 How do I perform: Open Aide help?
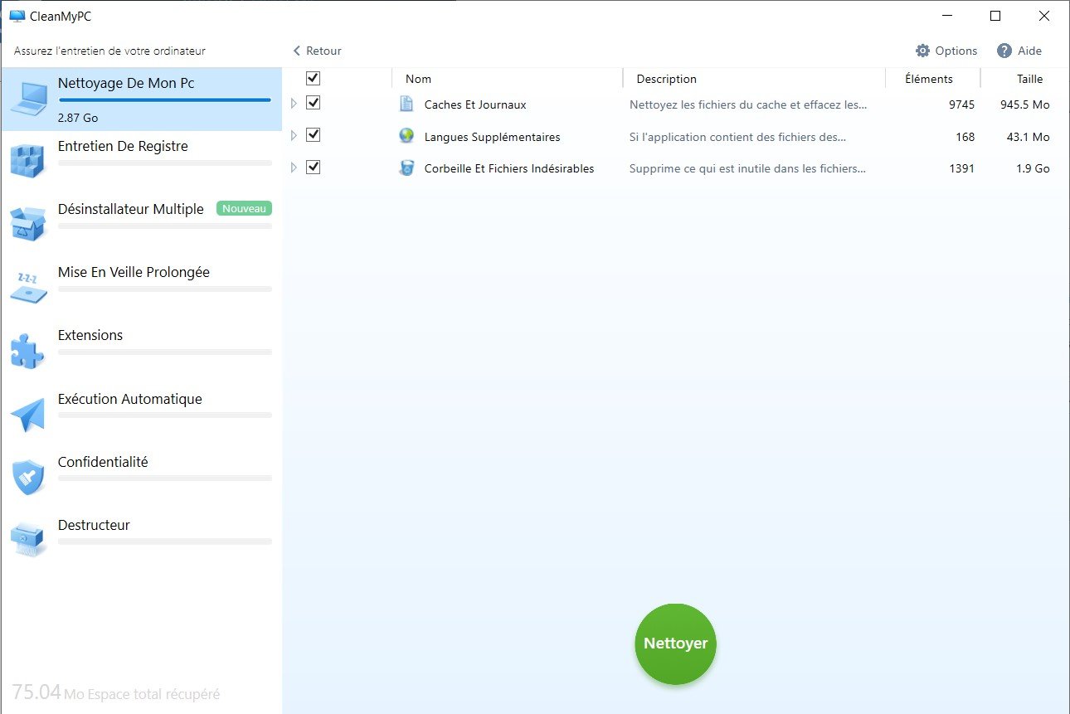click(1019, 51)
